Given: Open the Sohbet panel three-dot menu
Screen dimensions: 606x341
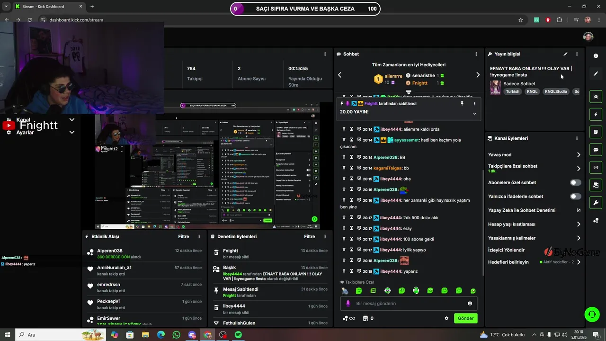Looking at the screenshot, I should 476,54.
